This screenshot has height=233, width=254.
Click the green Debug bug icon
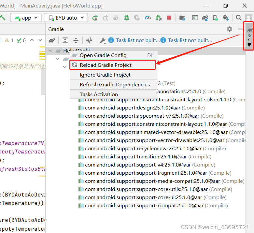point(127,18)
